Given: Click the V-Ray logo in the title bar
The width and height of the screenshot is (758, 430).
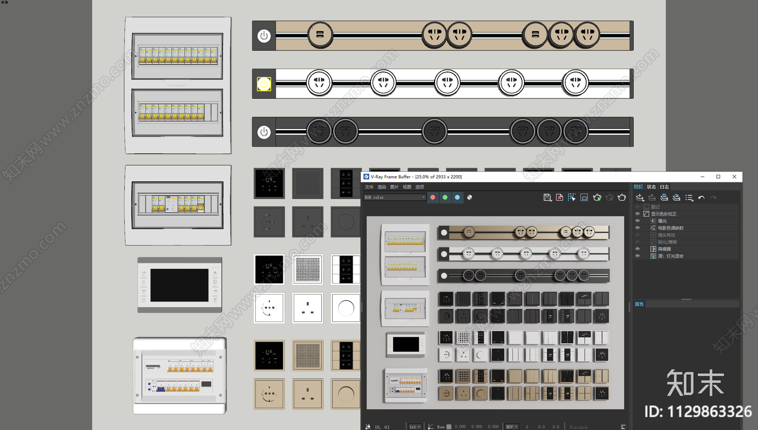Looking at the screenshot, I should click(366, 177).
